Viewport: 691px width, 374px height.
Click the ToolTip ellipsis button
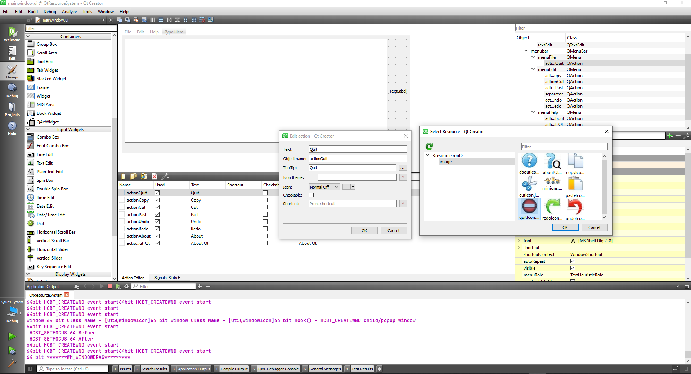[403, 168]
